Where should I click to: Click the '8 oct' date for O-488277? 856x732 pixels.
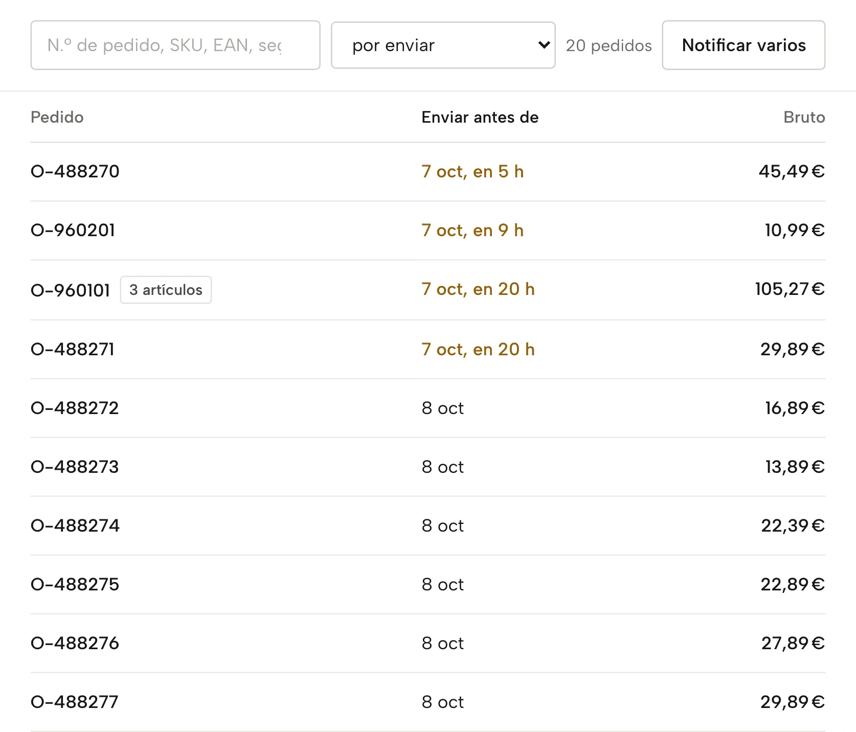(443, 702)
